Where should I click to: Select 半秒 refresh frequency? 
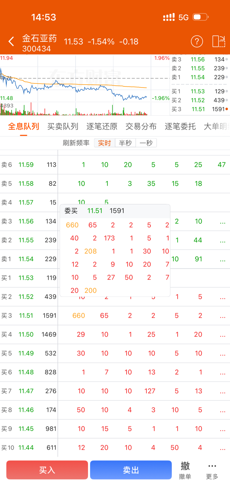pyautogui.click(x=125, y=143)
